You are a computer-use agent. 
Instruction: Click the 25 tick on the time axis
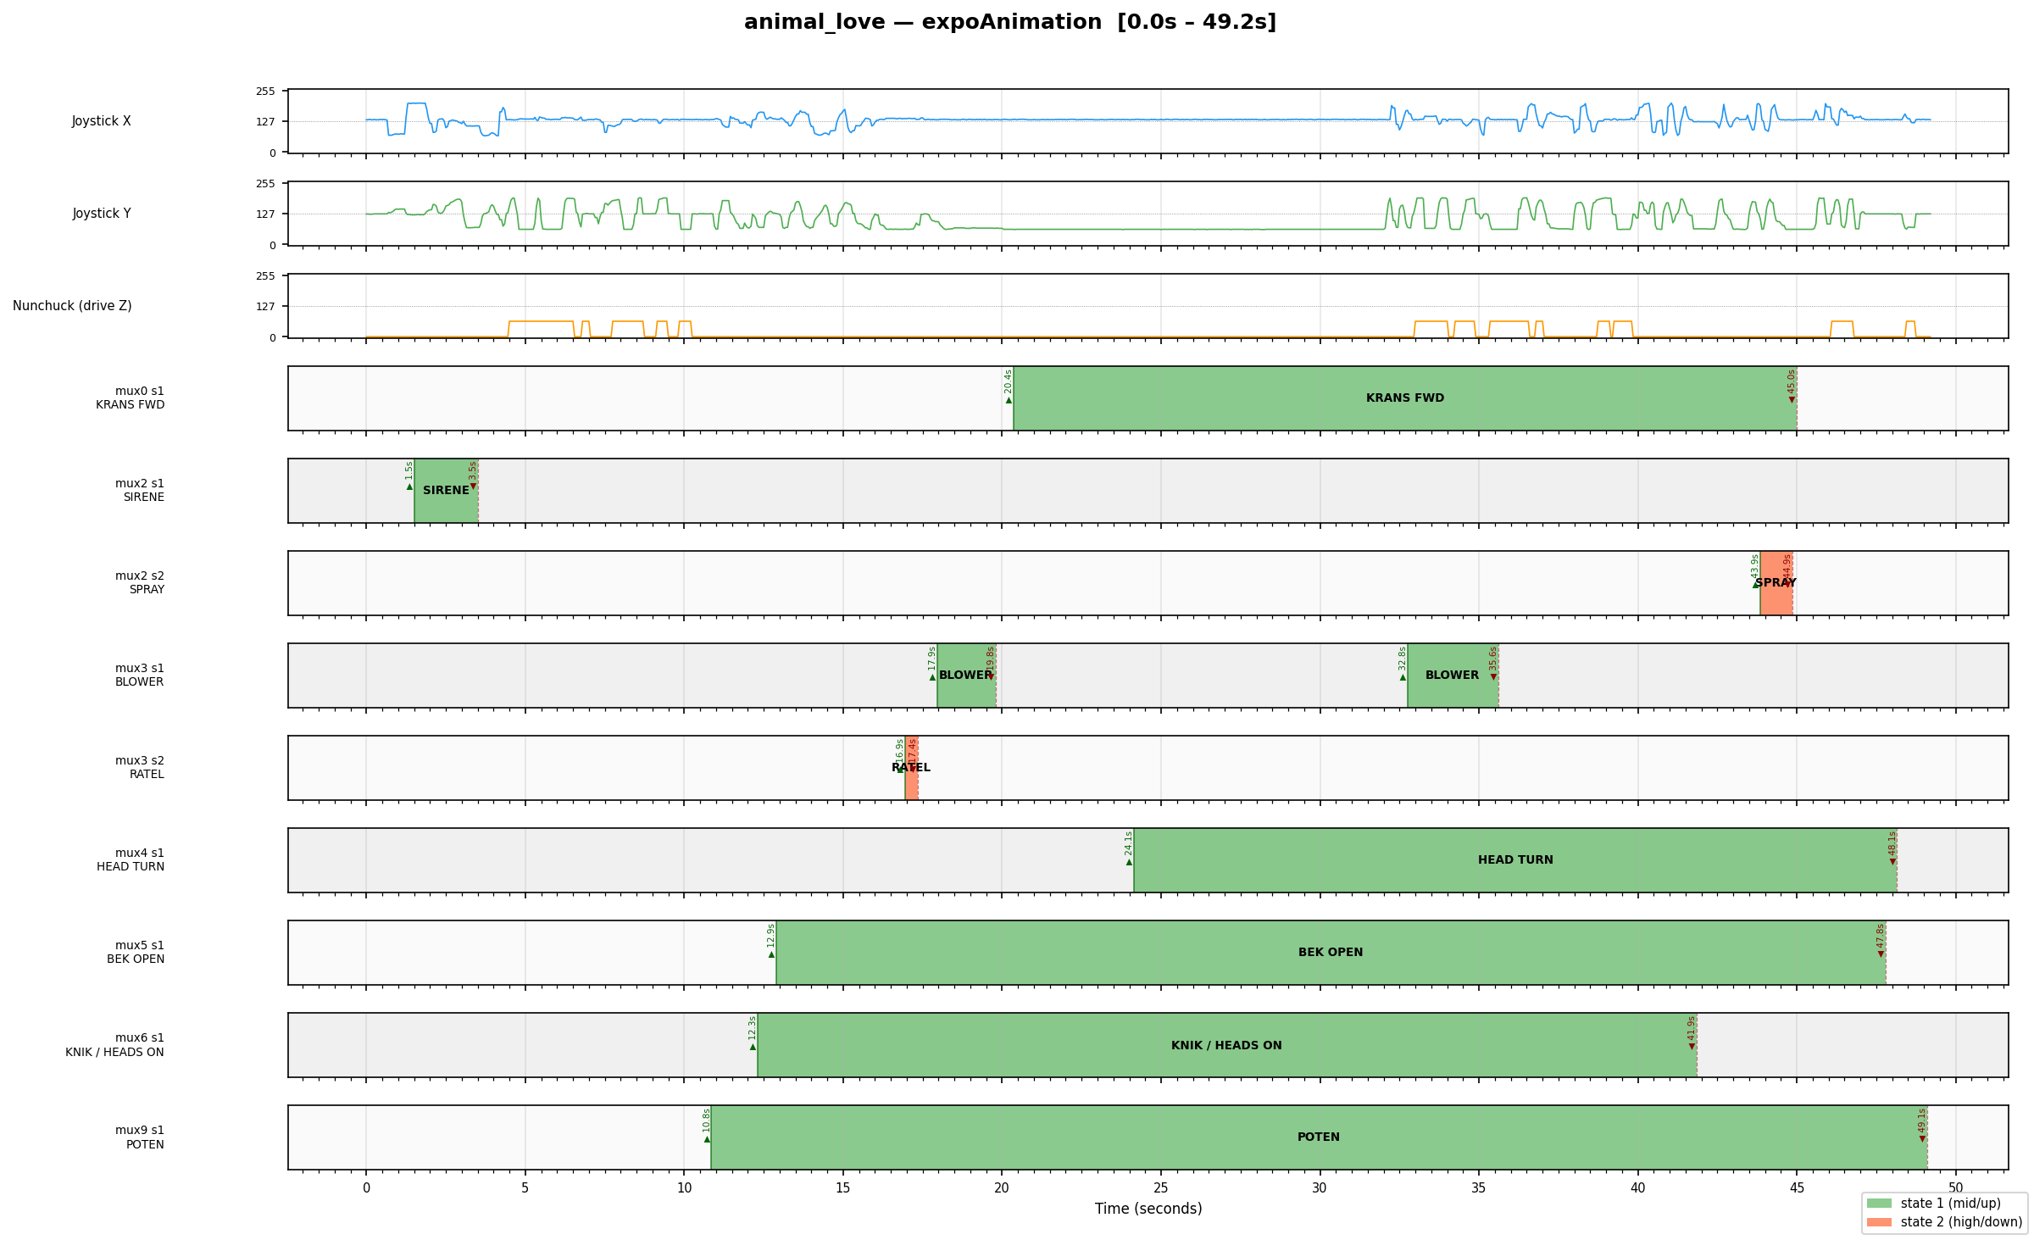click(1161, 1188)
